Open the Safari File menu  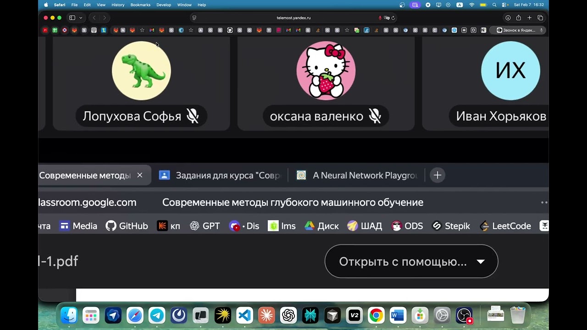(74, 5)
